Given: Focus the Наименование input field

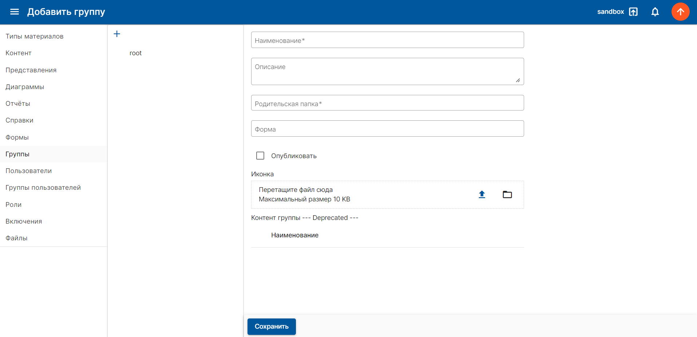Looking at the screenshot, I should (387, 40).
